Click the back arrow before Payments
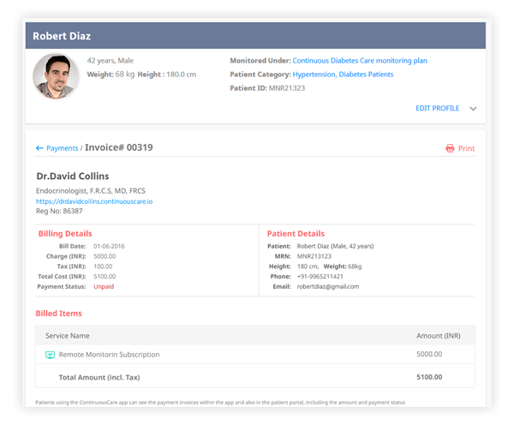The image size is (514, 425). (x=39, y=148)
